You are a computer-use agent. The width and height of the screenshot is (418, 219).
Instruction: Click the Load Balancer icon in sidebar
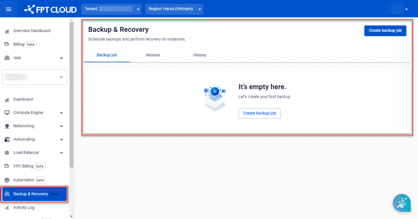pos(7,153)
